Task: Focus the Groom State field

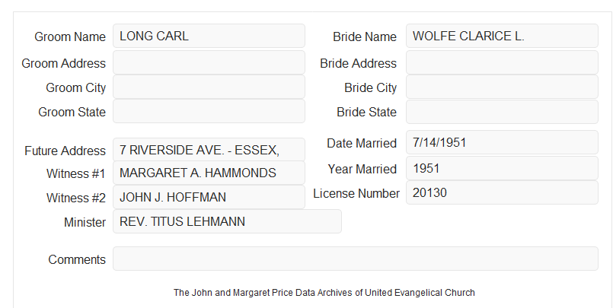Action: pyautogui.click(x=209, y=111)
